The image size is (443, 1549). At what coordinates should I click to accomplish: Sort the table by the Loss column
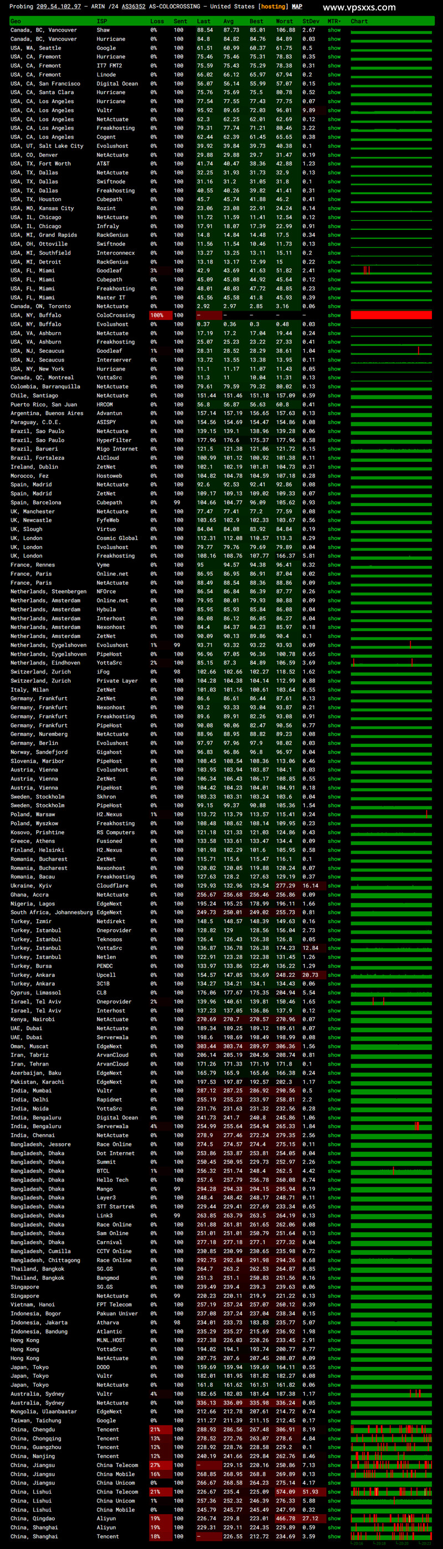(x=157, y=21)
